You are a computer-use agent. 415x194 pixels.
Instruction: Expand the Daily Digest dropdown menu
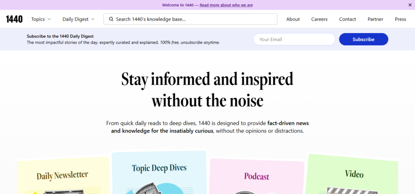point(78,19)
